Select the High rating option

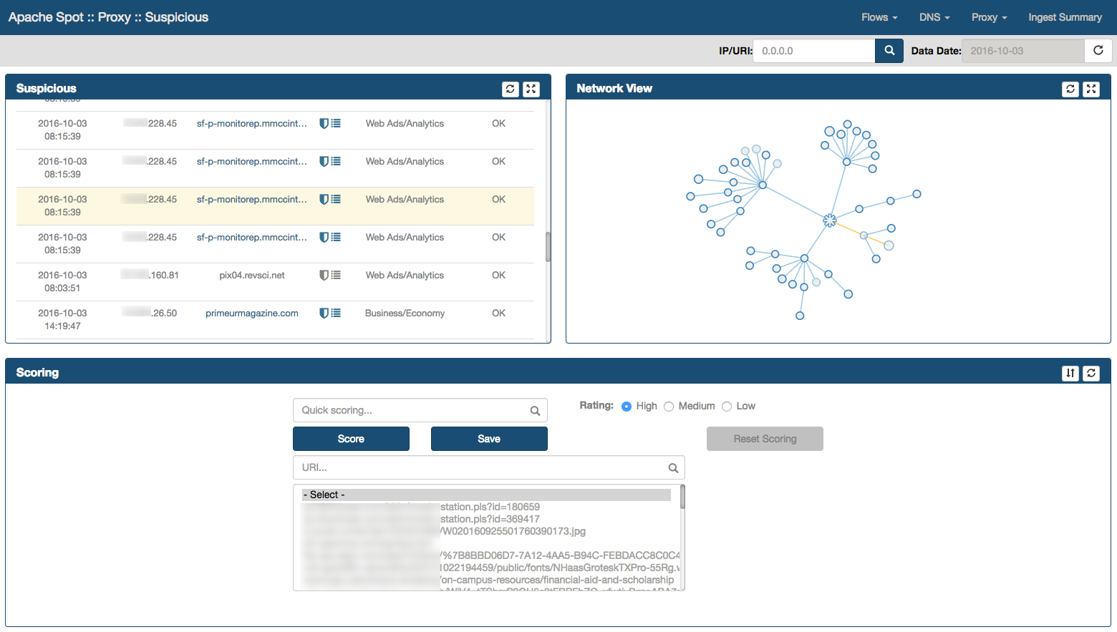coord(627,407)
